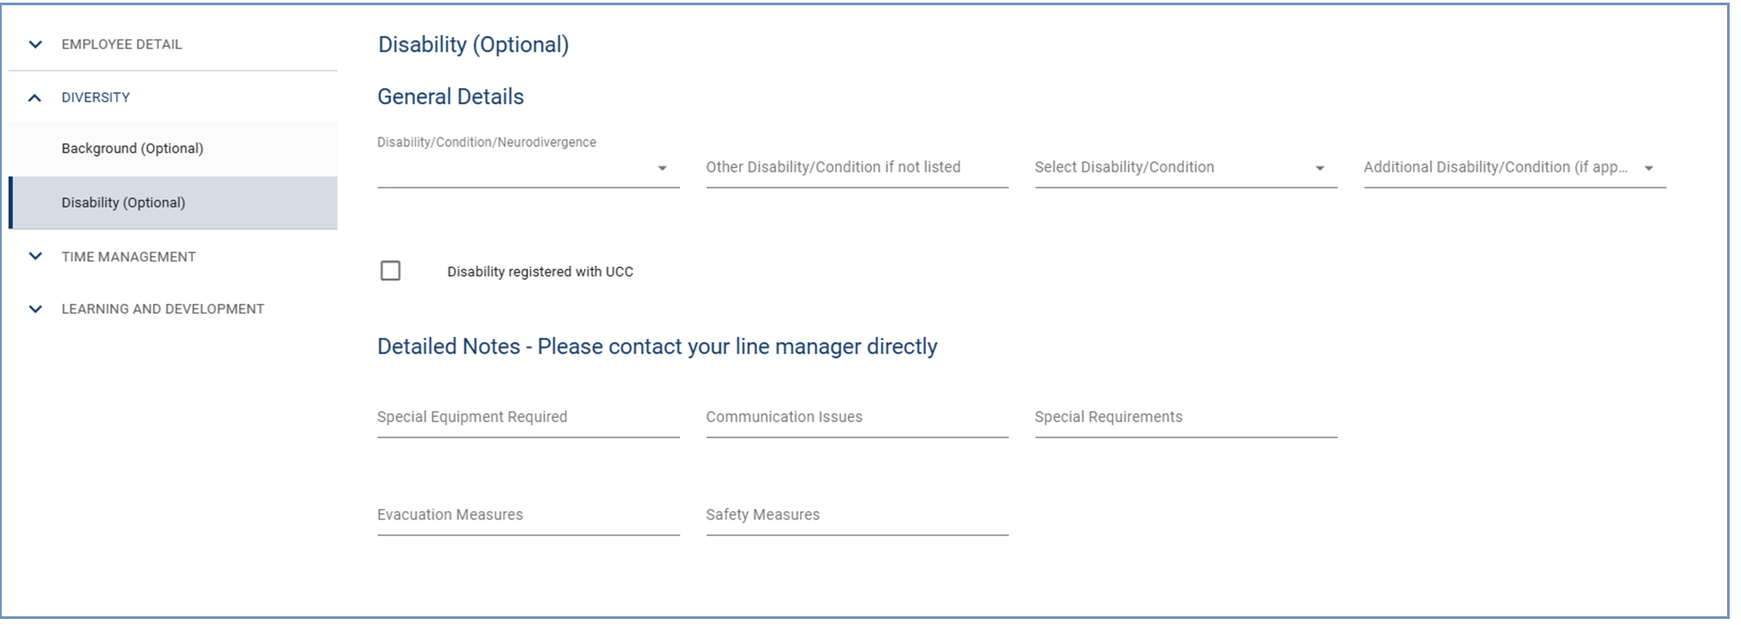Expand the Learning and Development section
1741x625 pixels.
162,308
